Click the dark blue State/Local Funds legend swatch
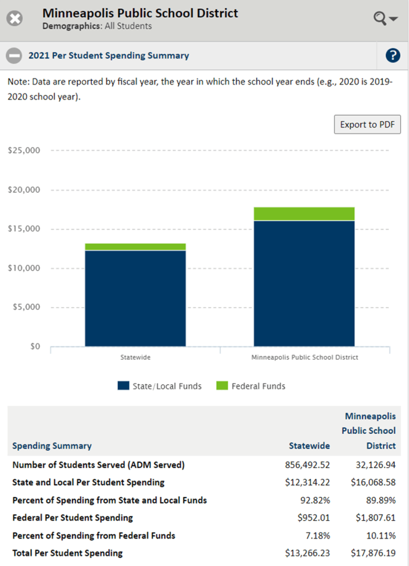Viewport: 409px width, 566px height. (x=123, y=386)
